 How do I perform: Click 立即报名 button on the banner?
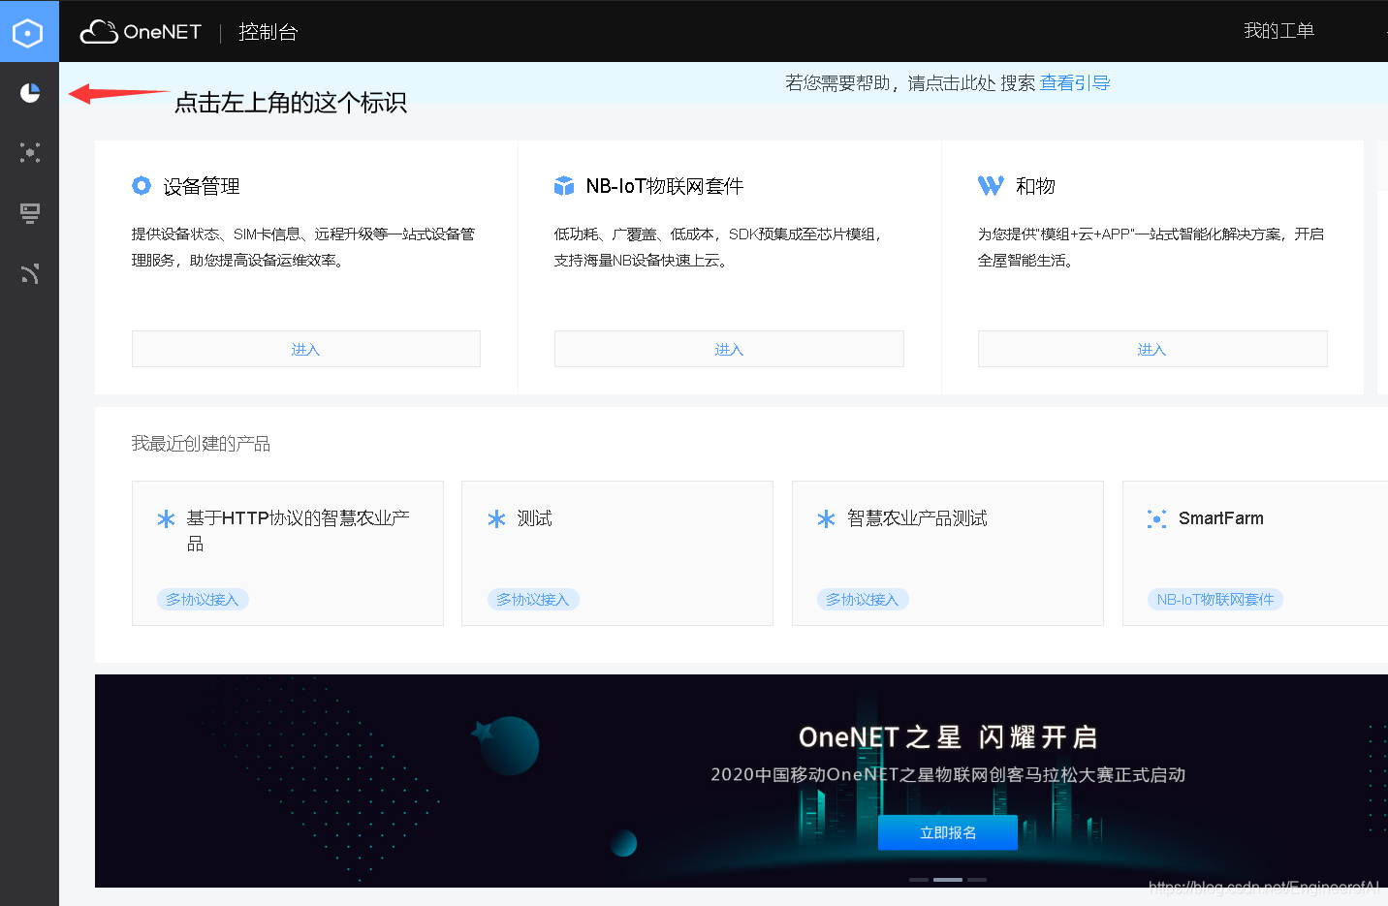point(947,831)
